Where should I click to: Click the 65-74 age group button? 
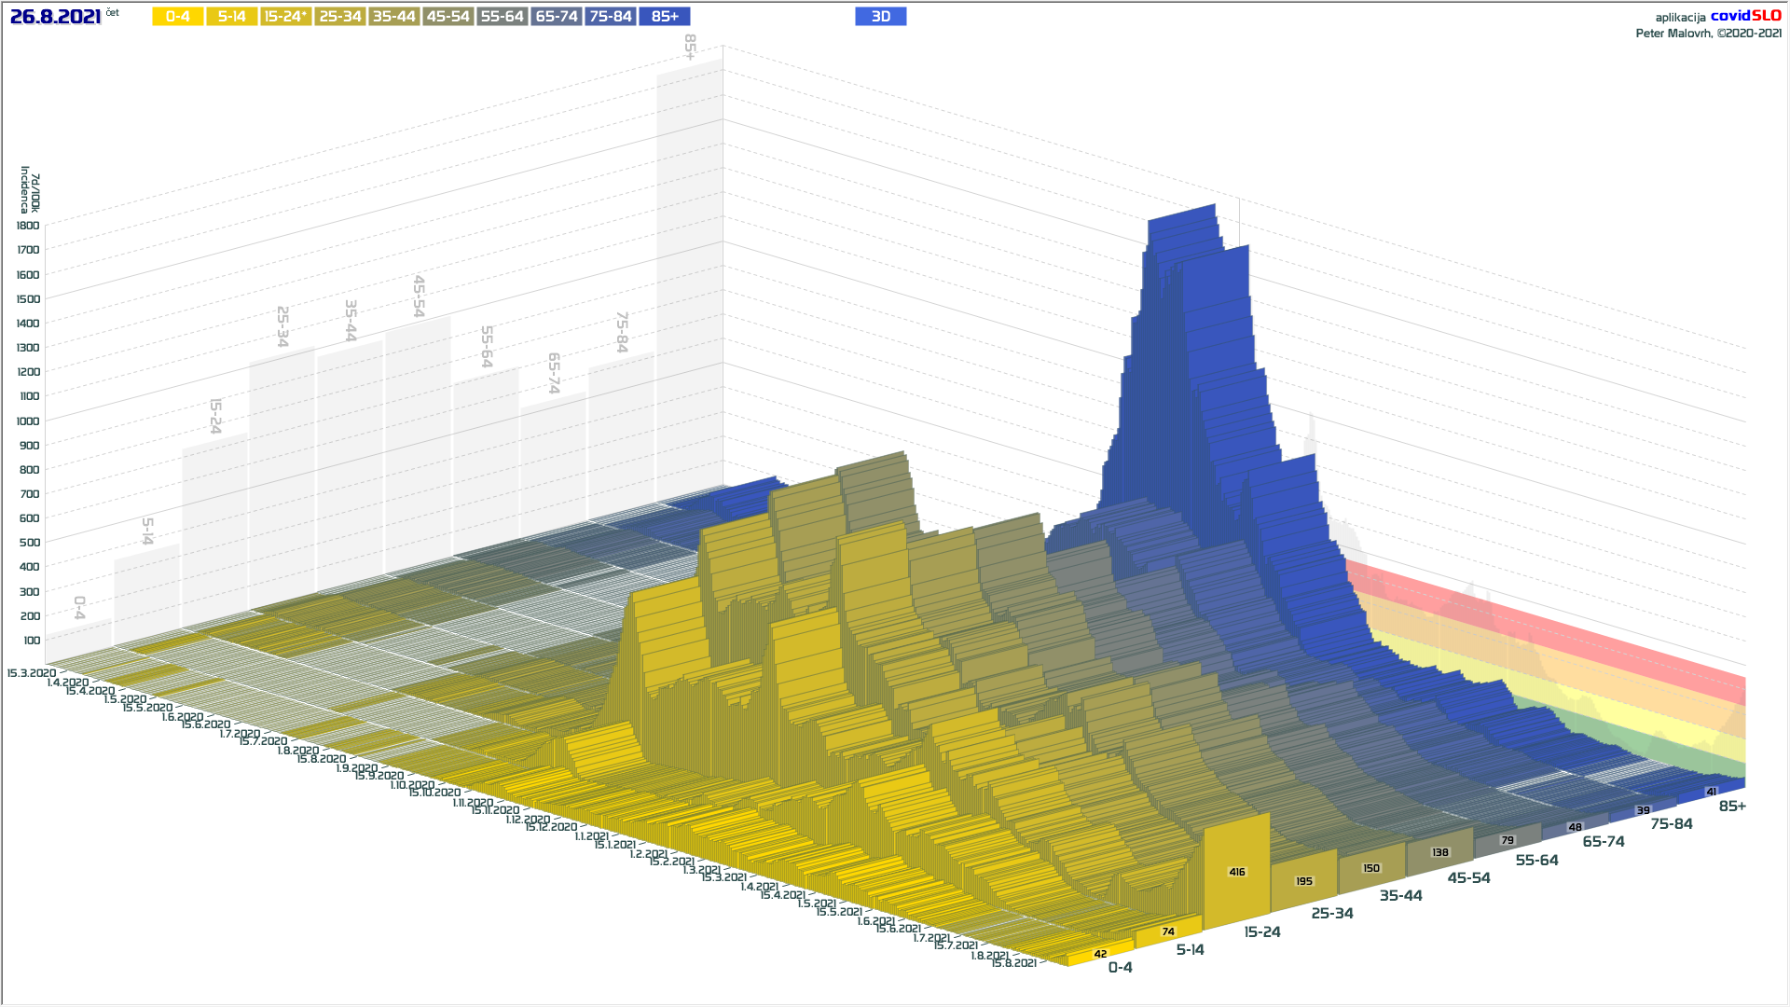coord(557,17)
